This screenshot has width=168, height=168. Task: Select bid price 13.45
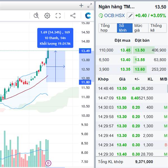click(125, 50)
